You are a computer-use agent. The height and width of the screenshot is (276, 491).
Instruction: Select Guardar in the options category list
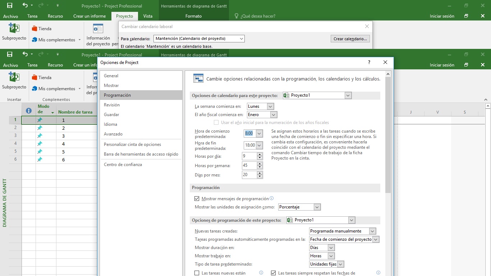tap(141, 115)
